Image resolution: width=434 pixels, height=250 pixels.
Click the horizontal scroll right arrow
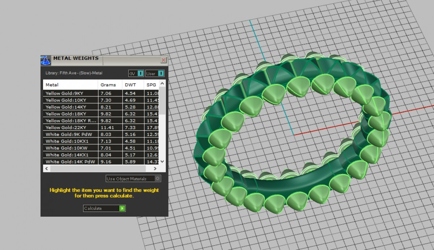point(155,169)
